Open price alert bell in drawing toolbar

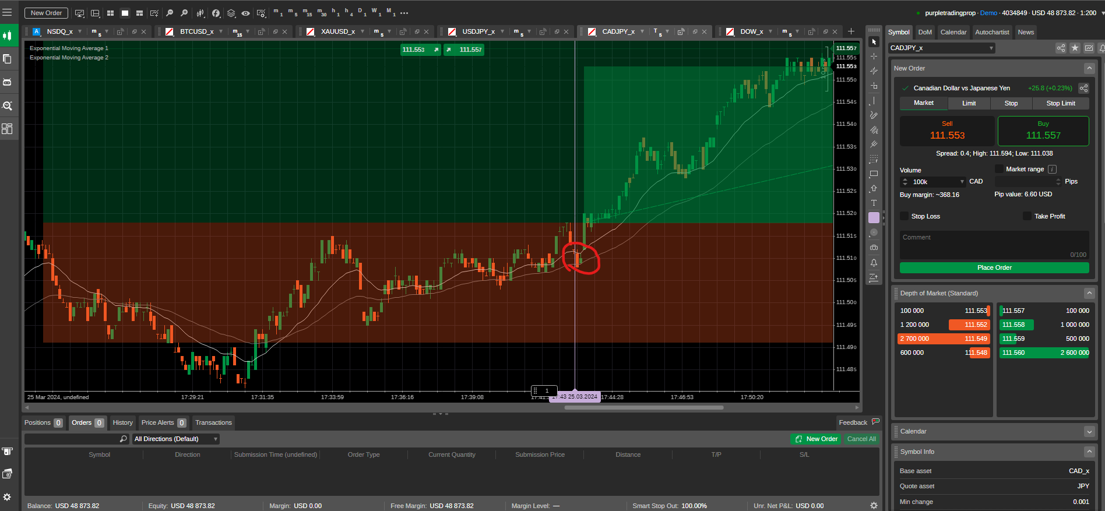pyautogui.click(x=874, y=263)
